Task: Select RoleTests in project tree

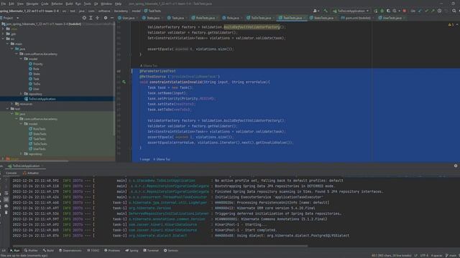Action: coord(37,129)
